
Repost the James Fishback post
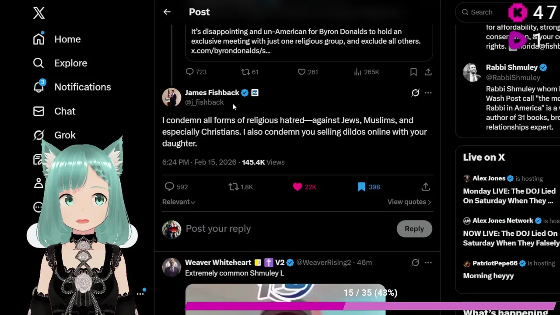coord(233,187)
